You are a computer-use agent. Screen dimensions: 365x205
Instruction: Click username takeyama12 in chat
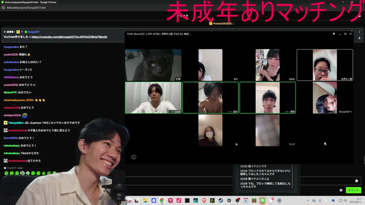[11, 108]
